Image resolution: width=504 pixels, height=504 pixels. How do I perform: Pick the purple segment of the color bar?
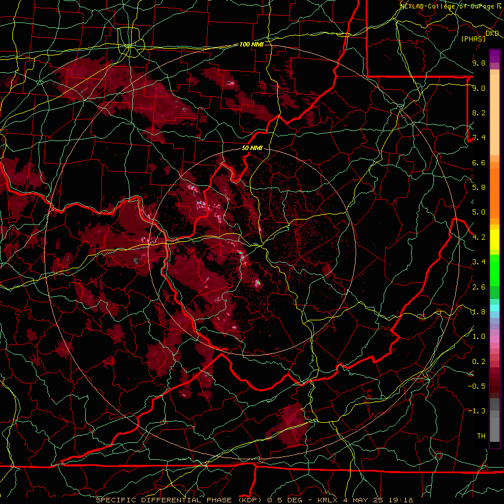494,57
